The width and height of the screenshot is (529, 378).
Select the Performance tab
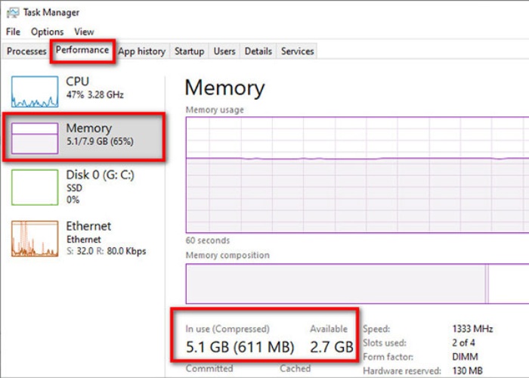coord(82,51)
